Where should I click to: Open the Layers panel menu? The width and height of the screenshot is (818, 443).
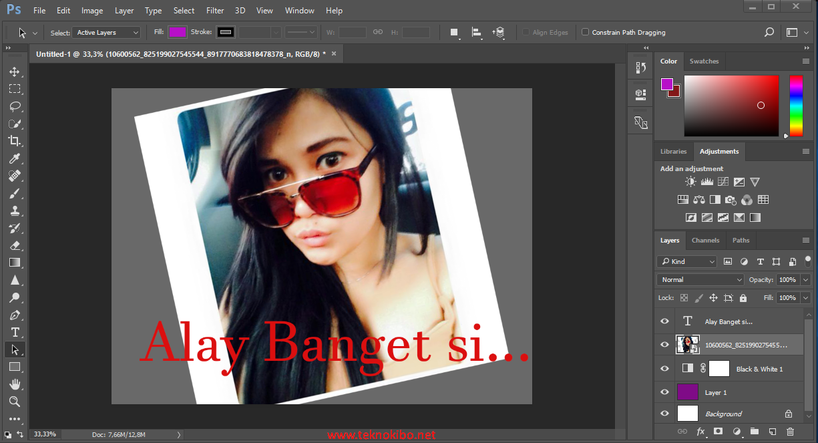[806, 241]
